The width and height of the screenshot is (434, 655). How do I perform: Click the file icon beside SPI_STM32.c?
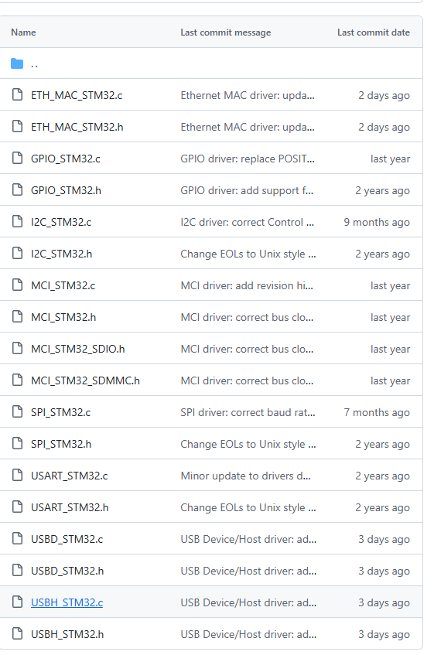tap(17, 412)
